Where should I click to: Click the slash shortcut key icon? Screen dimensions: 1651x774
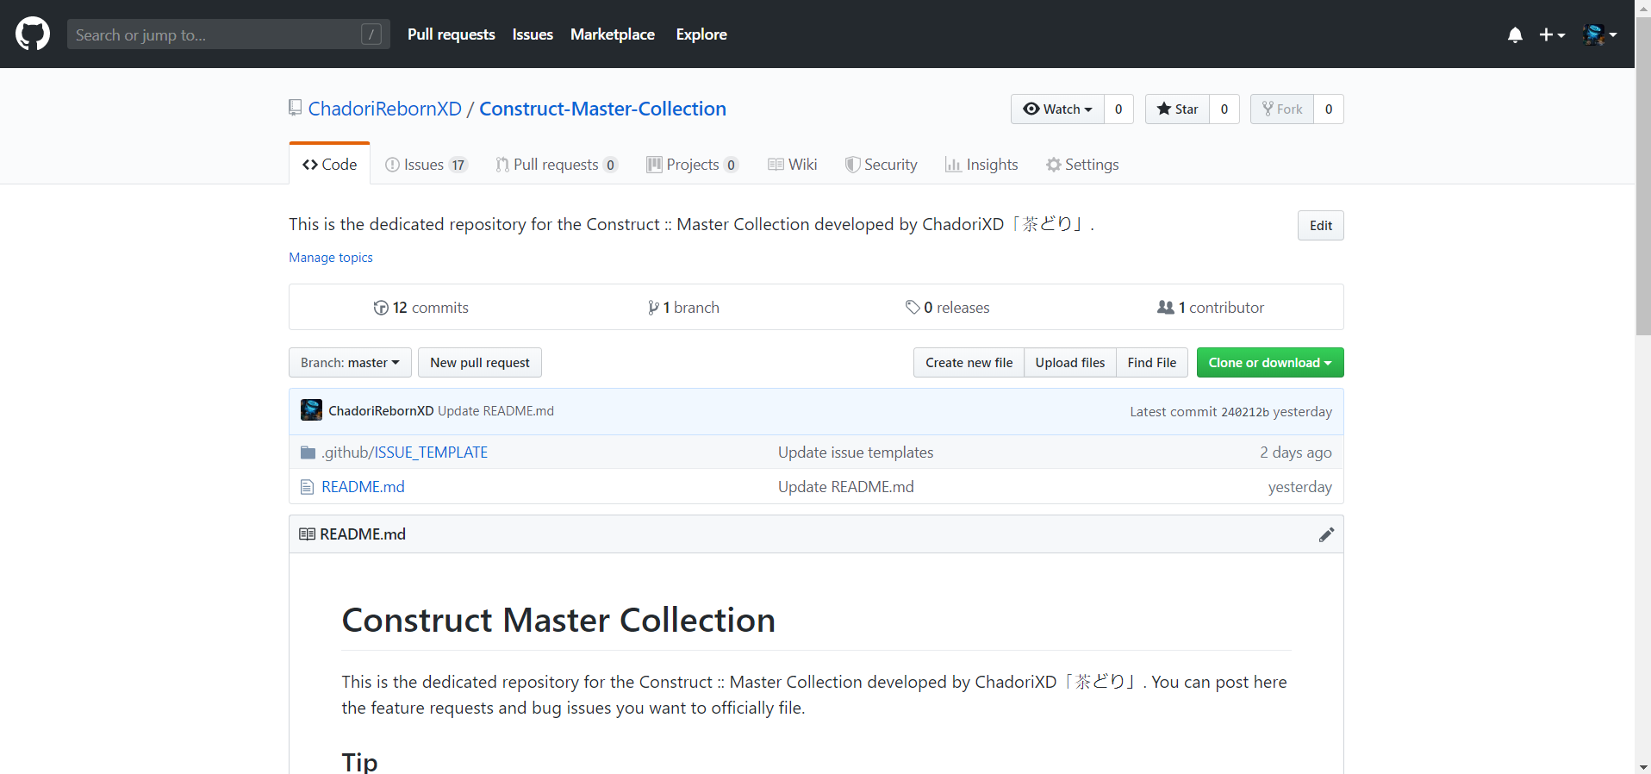[371, 34]
